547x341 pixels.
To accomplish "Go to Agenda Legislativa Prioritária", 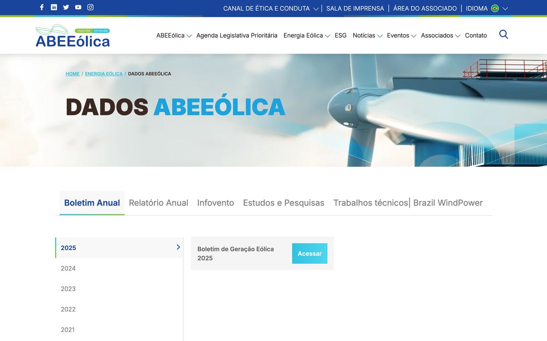I will pos(237,35).
